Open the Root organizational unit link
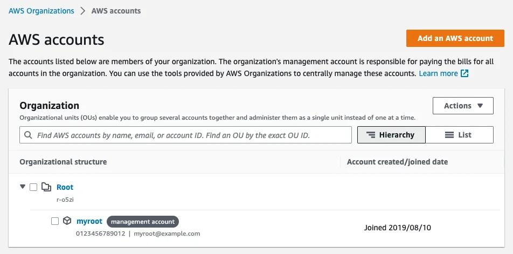Image resolution: width=513 pixels, height=254 pixels. pos(65,187)
